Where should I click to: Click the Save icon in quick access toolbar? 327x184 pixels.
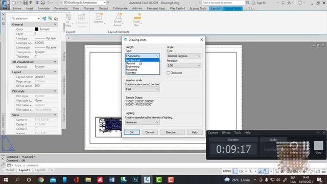point(25,3)
